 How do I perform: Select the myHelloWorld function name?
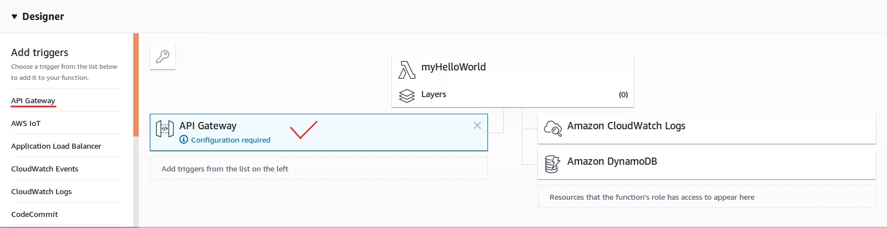pyautogui.click(x=453, y=67)
